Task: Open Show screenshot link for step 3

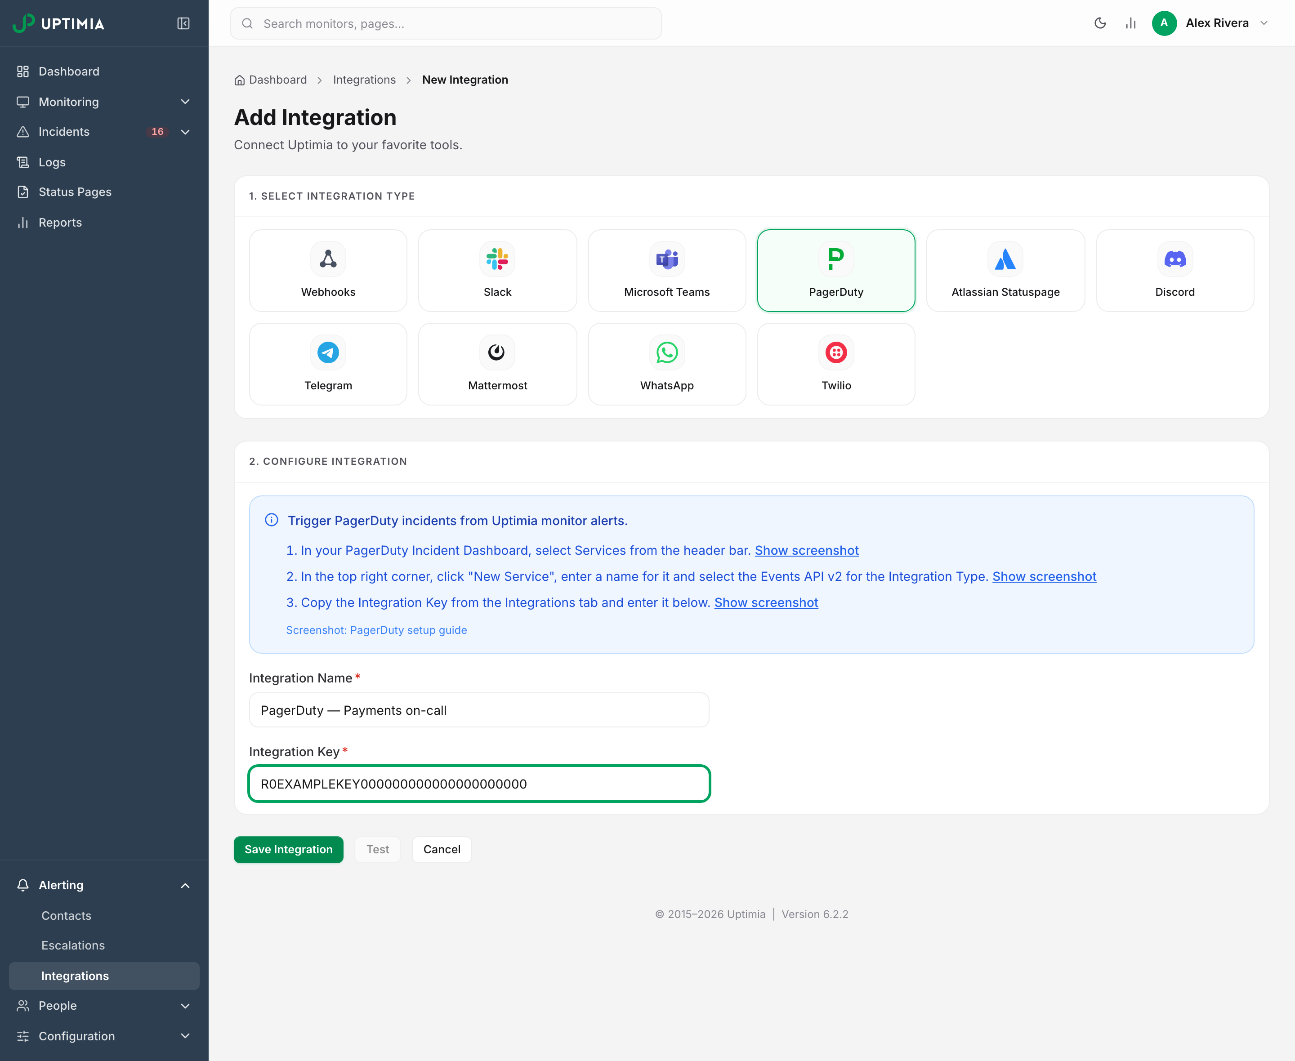Action: [x=766, y=602]
